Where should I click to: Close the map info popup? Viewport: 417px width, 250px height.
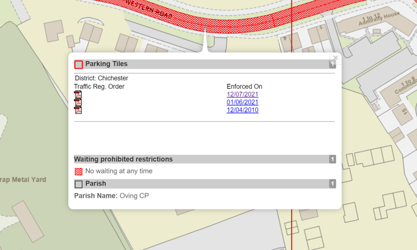click(336, 58)
